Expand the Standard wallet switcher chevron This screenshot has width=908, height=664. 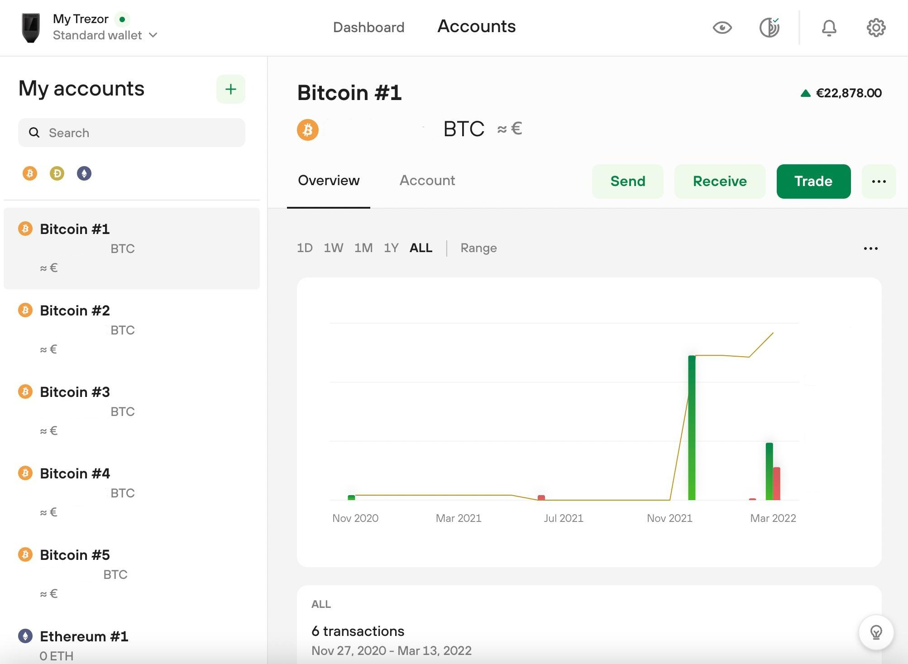[x=153, y=35]
